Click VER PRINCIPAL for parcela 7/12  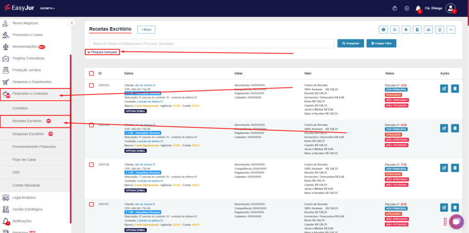coord(396,169)
